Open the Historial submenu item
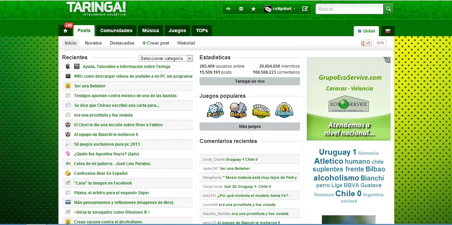 (x=186, y=43)
